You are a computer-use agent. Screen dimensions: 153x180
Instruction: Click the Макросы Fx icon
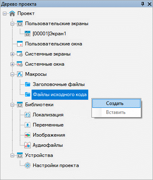point(20,74)
